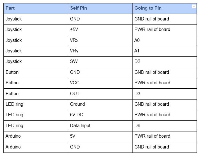Click the Button cell in the OUT row
The width and height of the screenshot is (200, 155).
point(12,93)
